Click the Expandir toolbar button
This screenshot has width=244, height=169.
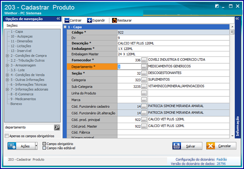pos(96,20)
